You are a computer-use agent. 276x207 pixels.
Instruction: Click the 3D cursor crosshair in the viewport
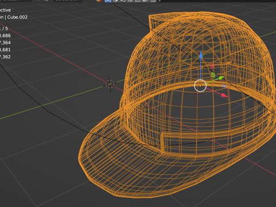point(110,84)
